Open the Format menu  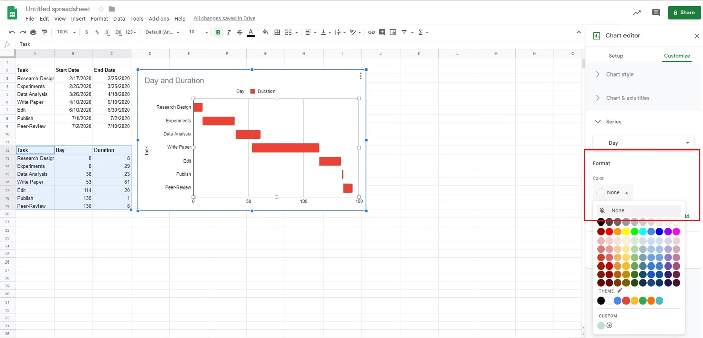pyautogui.click(x=99, y=19)
